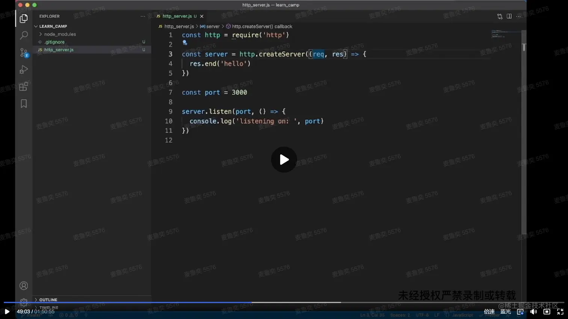
Task: Open the Run and Debug view
Action: pos(24,69)
